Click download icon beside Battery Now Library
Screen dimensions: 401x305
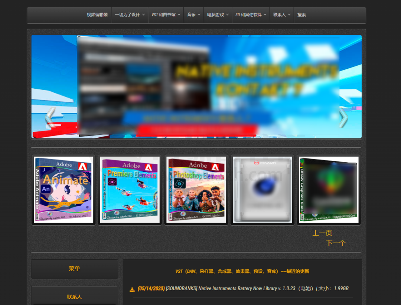132,289
